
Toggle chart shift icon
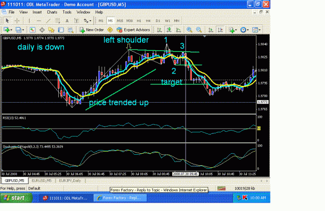click(x=220, y=30)
